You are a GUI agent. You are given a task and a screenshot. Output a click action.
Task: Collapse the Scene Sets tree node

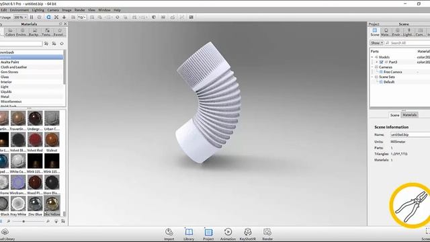point(372,77)
